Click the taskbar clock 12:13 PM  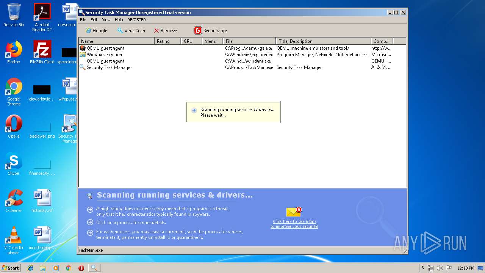point(465,268)
